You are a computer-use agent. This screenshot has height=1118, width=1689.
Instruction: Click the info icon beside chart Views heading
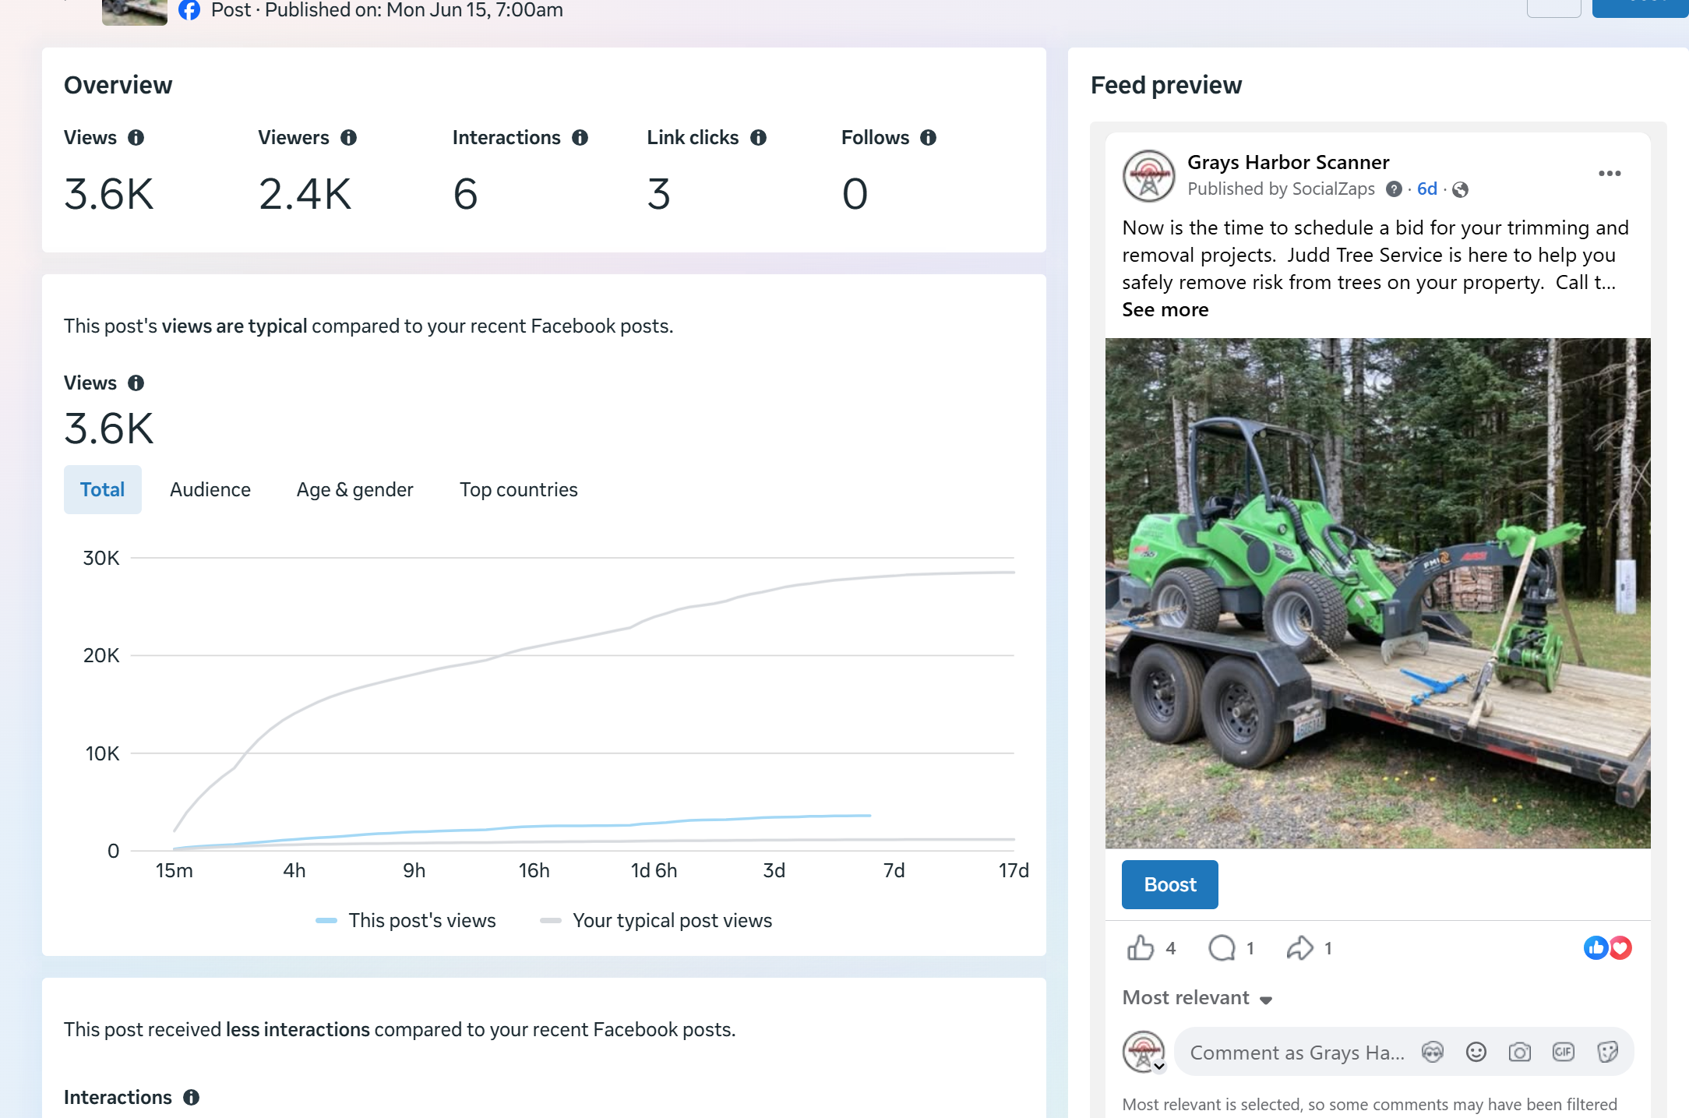pyautogui.click(x=136, y=383)
